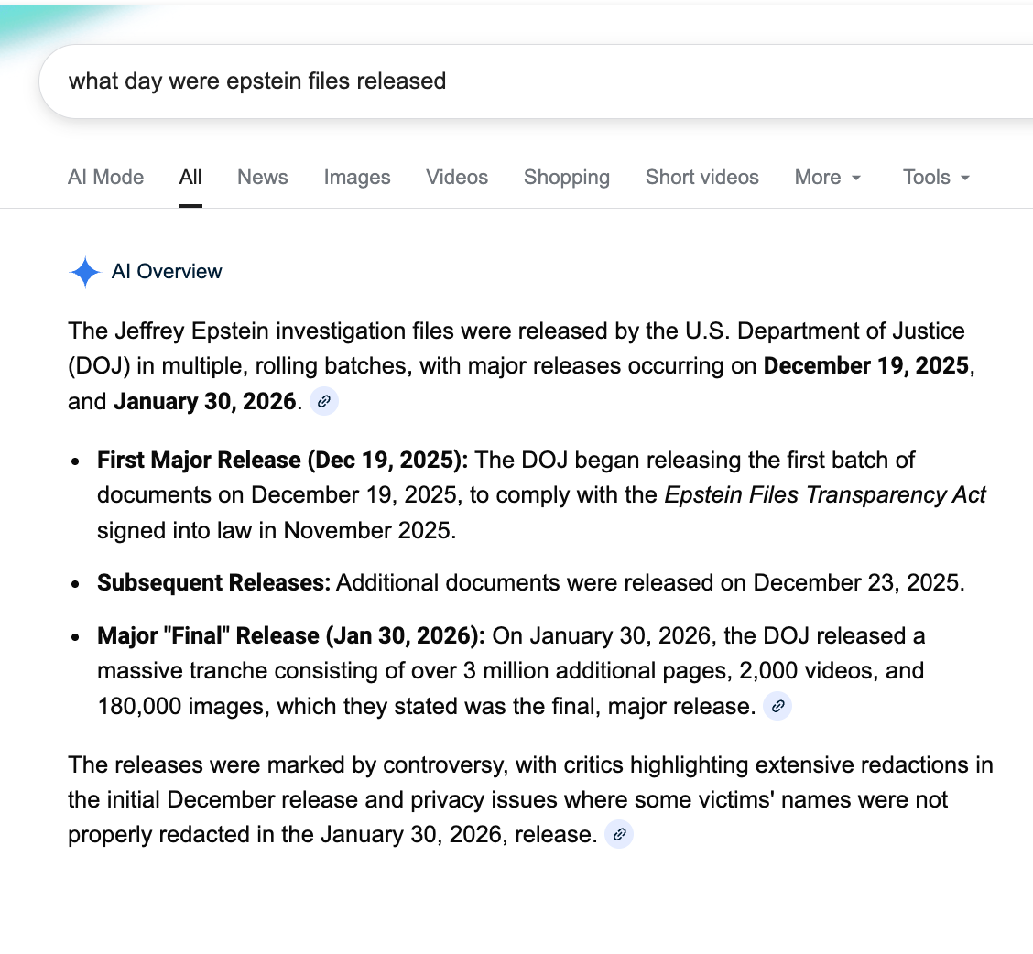Click the AI Overview sparkle icon
Image resolution: width=1033 pixels, height=954 pixels.
point(84,272)
